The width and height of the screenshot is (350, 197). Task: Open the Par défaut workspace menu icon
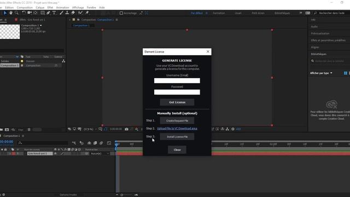click(x=207, y=13)
